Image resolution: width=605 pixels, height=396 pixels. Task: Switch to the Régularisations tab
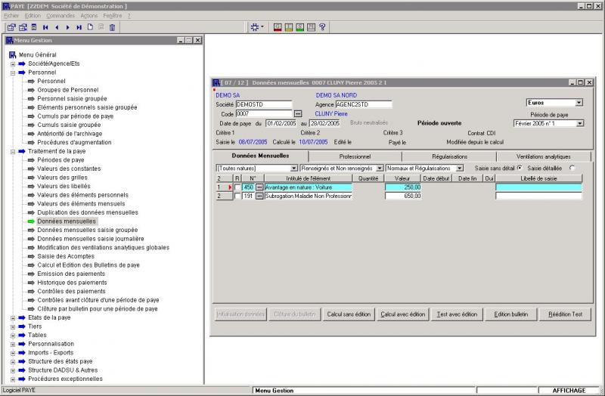point(449,156)
